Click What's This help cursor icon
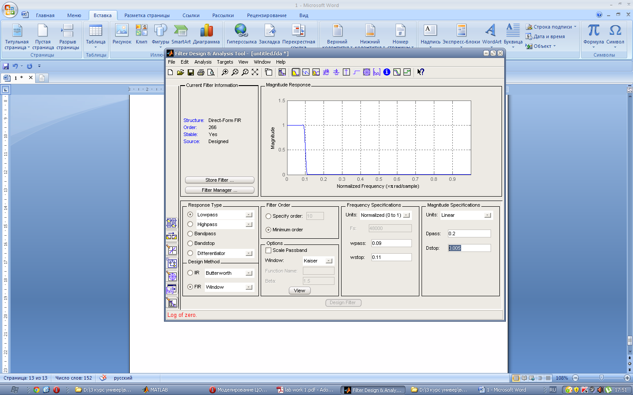633x395 pixels. [x=421, y=72]
